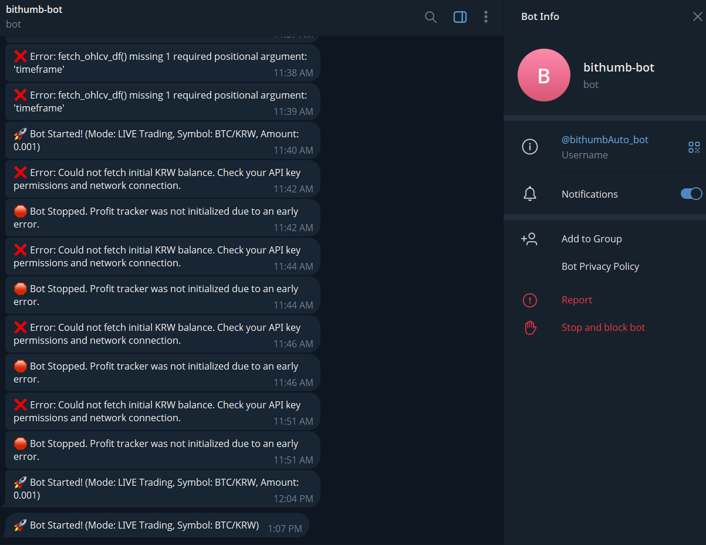This screenshot has width=706, height=545.
Task: Select KRW balance error message from 11:42 AM
Action: coord(163,179)
